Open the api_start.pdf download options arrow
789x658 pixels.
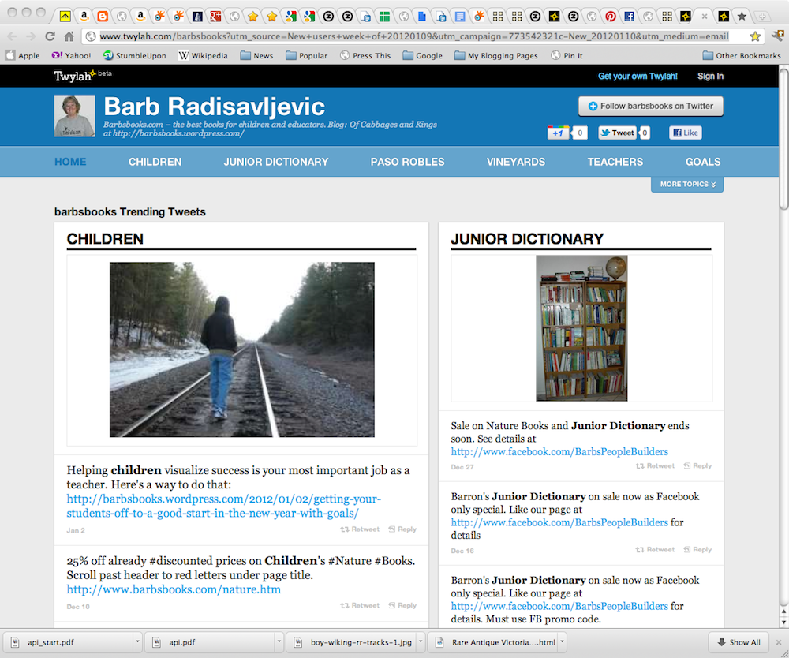click(x=136, y=642)
